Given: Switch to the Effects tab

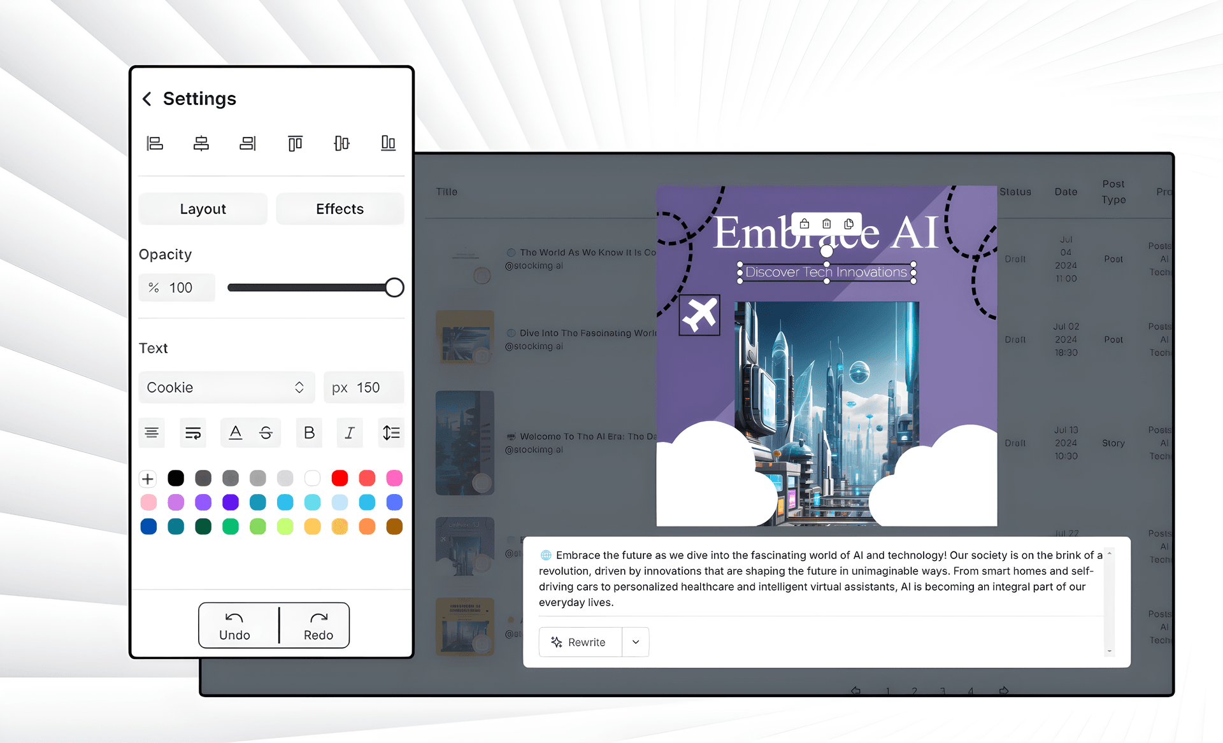Looking at the screenshot, I should point(339,209).
